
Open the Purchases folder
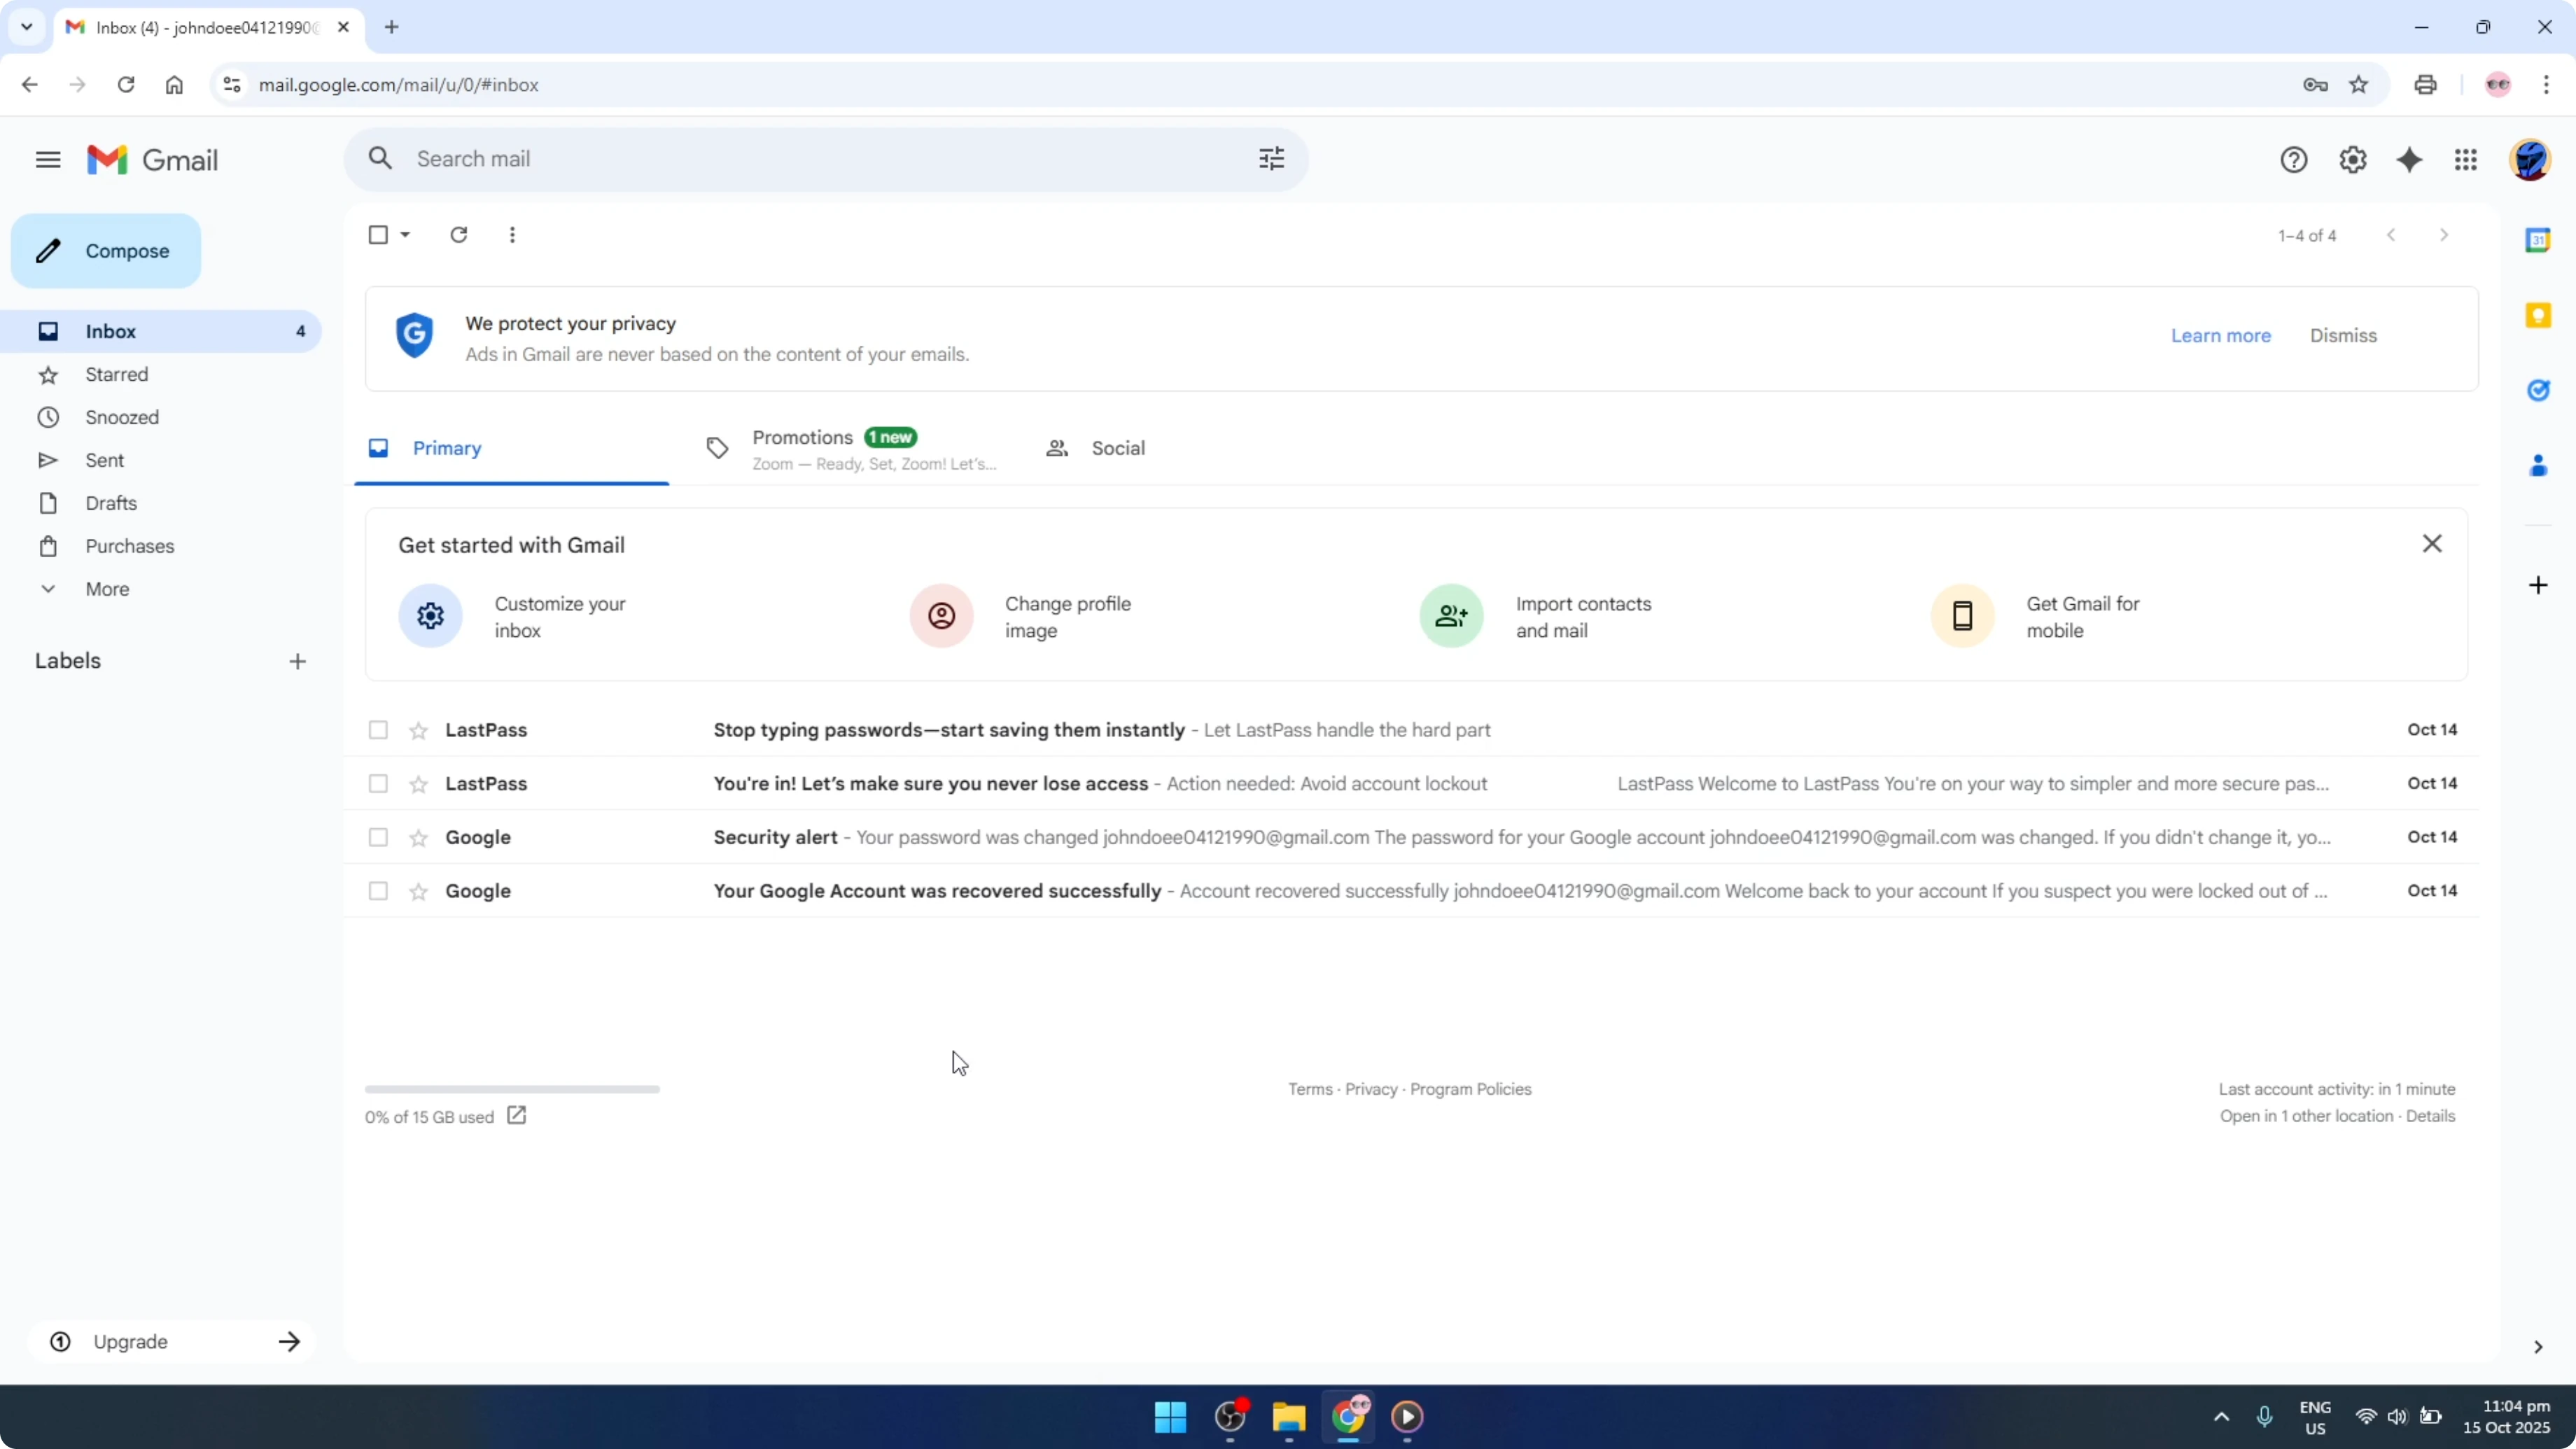[129, 546]
